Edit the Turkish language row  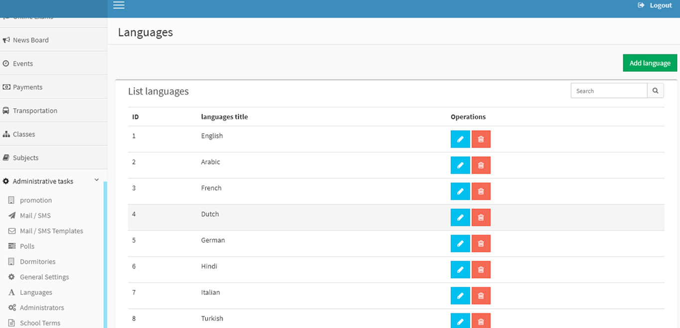coord(460,321)
